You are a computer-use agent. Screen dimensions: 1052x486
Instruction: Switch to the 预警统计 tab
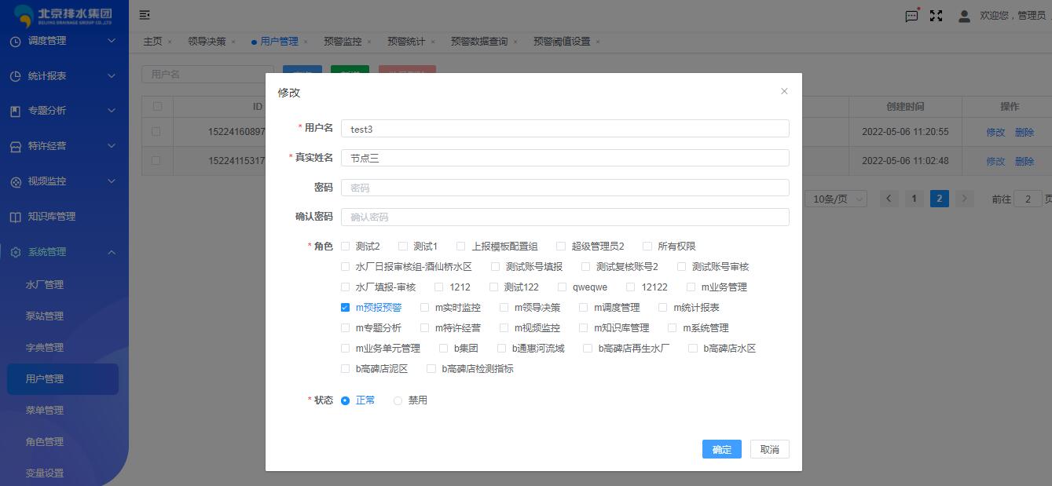(406, 42)
